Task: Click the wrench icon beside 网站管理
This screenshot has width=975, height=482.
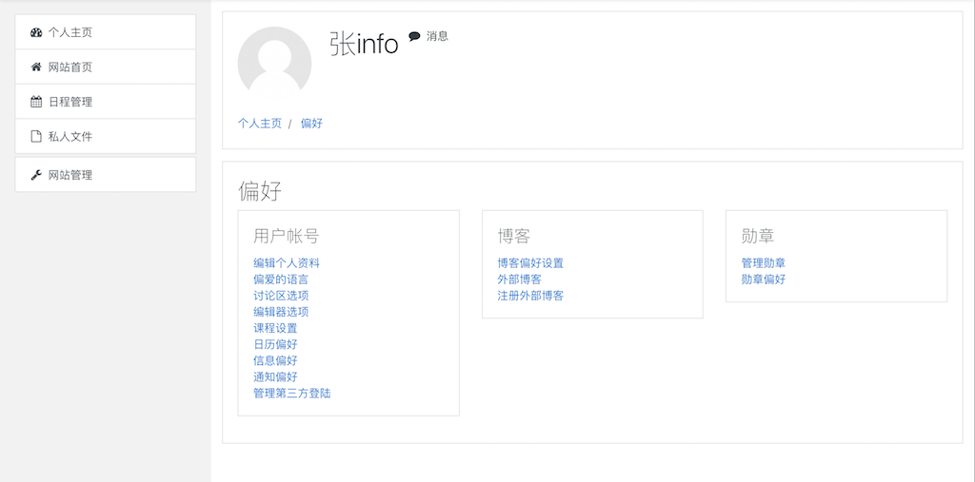Action: [x=36, y=175]
